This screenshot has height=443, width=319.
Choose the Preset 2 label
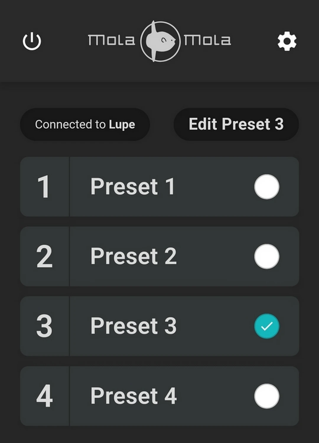[134, 256]
